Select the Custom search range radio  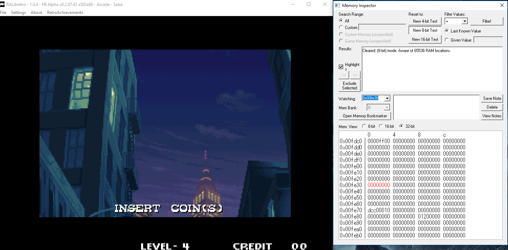[341, 28]
